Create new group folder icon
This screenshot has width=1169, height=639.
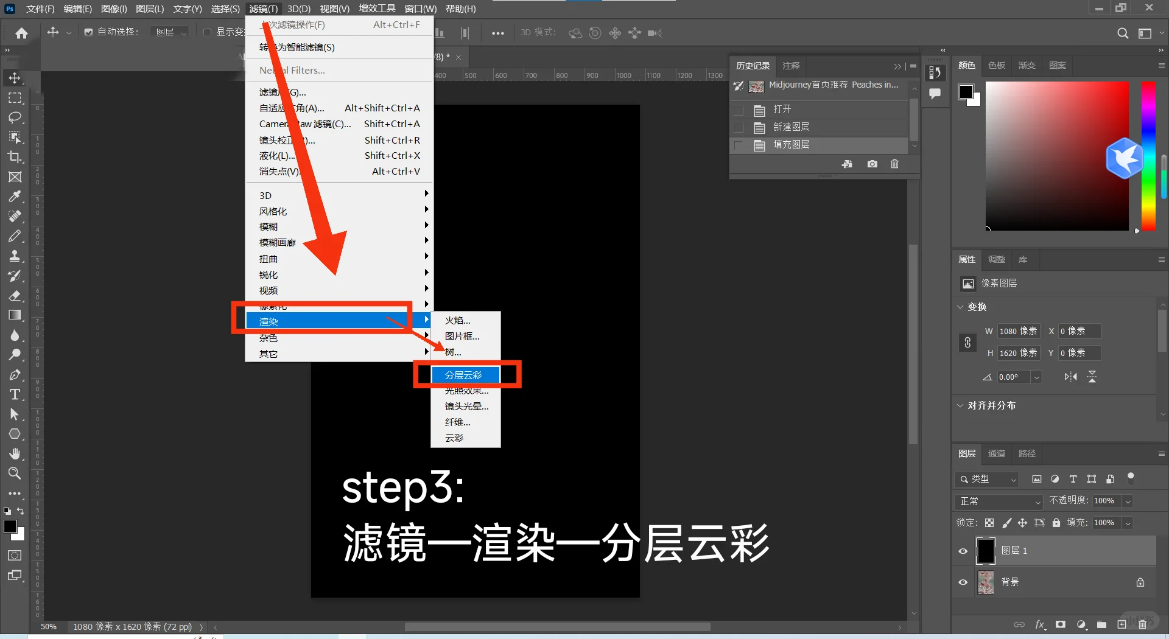[x=1101, y=624]
